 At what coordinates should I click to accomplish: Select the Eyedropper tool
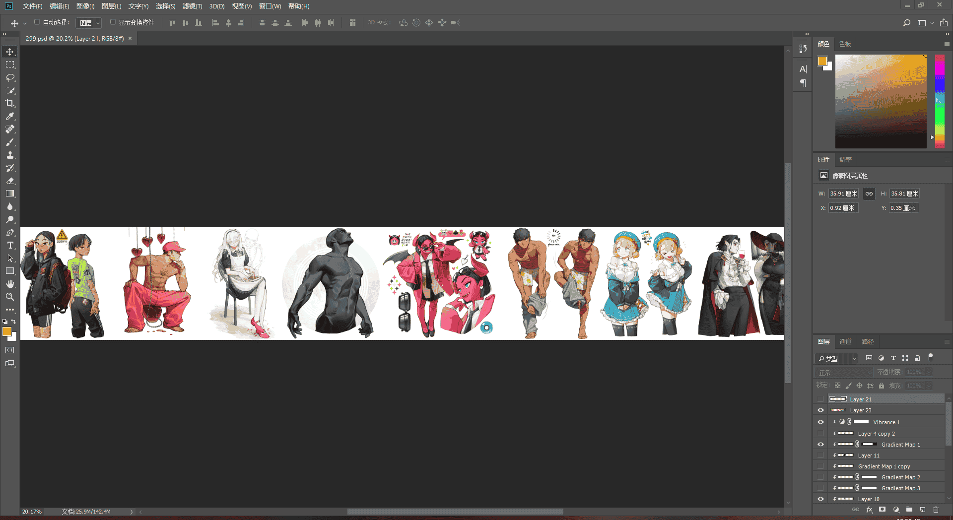pyautogui.click(x=10, y=117)
